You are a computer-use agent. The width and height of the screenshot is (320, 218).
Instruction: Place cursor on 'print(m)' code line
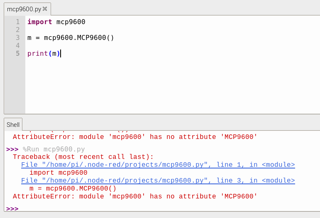[44, 54]
